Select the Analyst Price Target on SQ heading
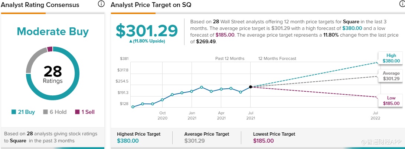 (x=151, y=5)
